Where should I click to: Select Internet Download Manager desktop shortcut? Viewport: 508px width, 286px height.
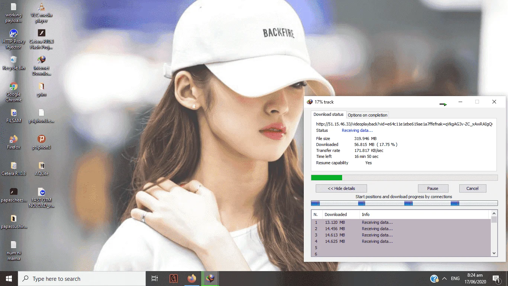coord(41,66)
